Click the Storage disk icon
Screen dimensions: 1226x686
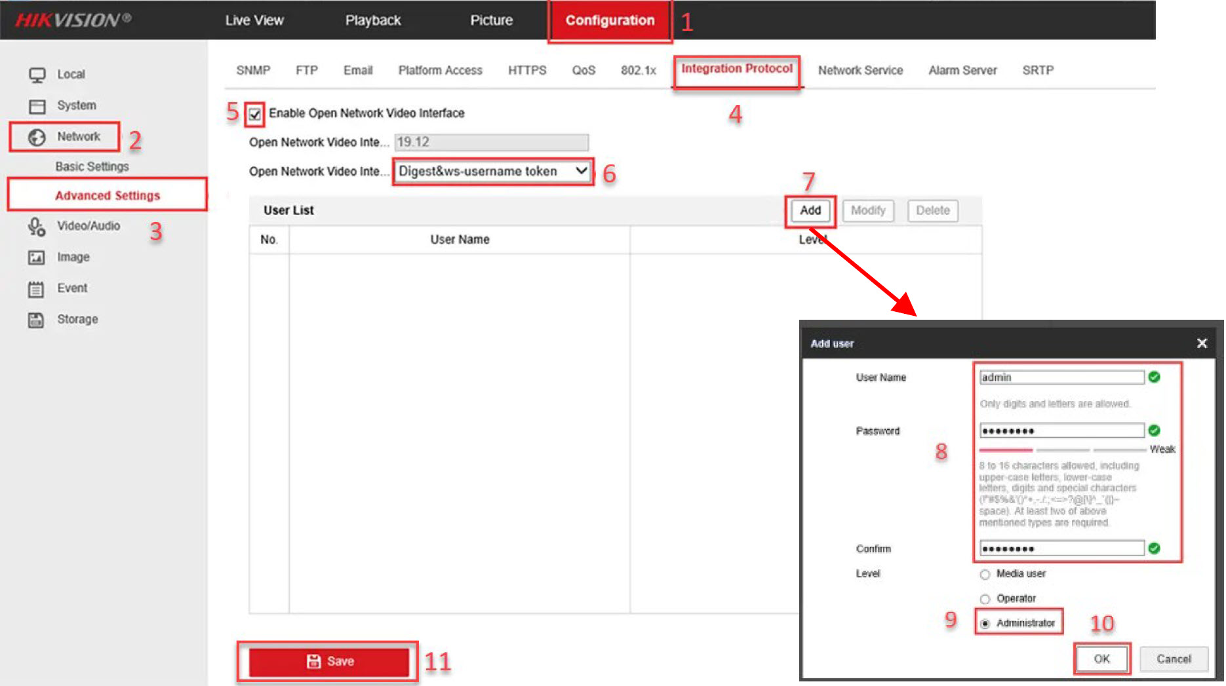click(x=37, y=320)
